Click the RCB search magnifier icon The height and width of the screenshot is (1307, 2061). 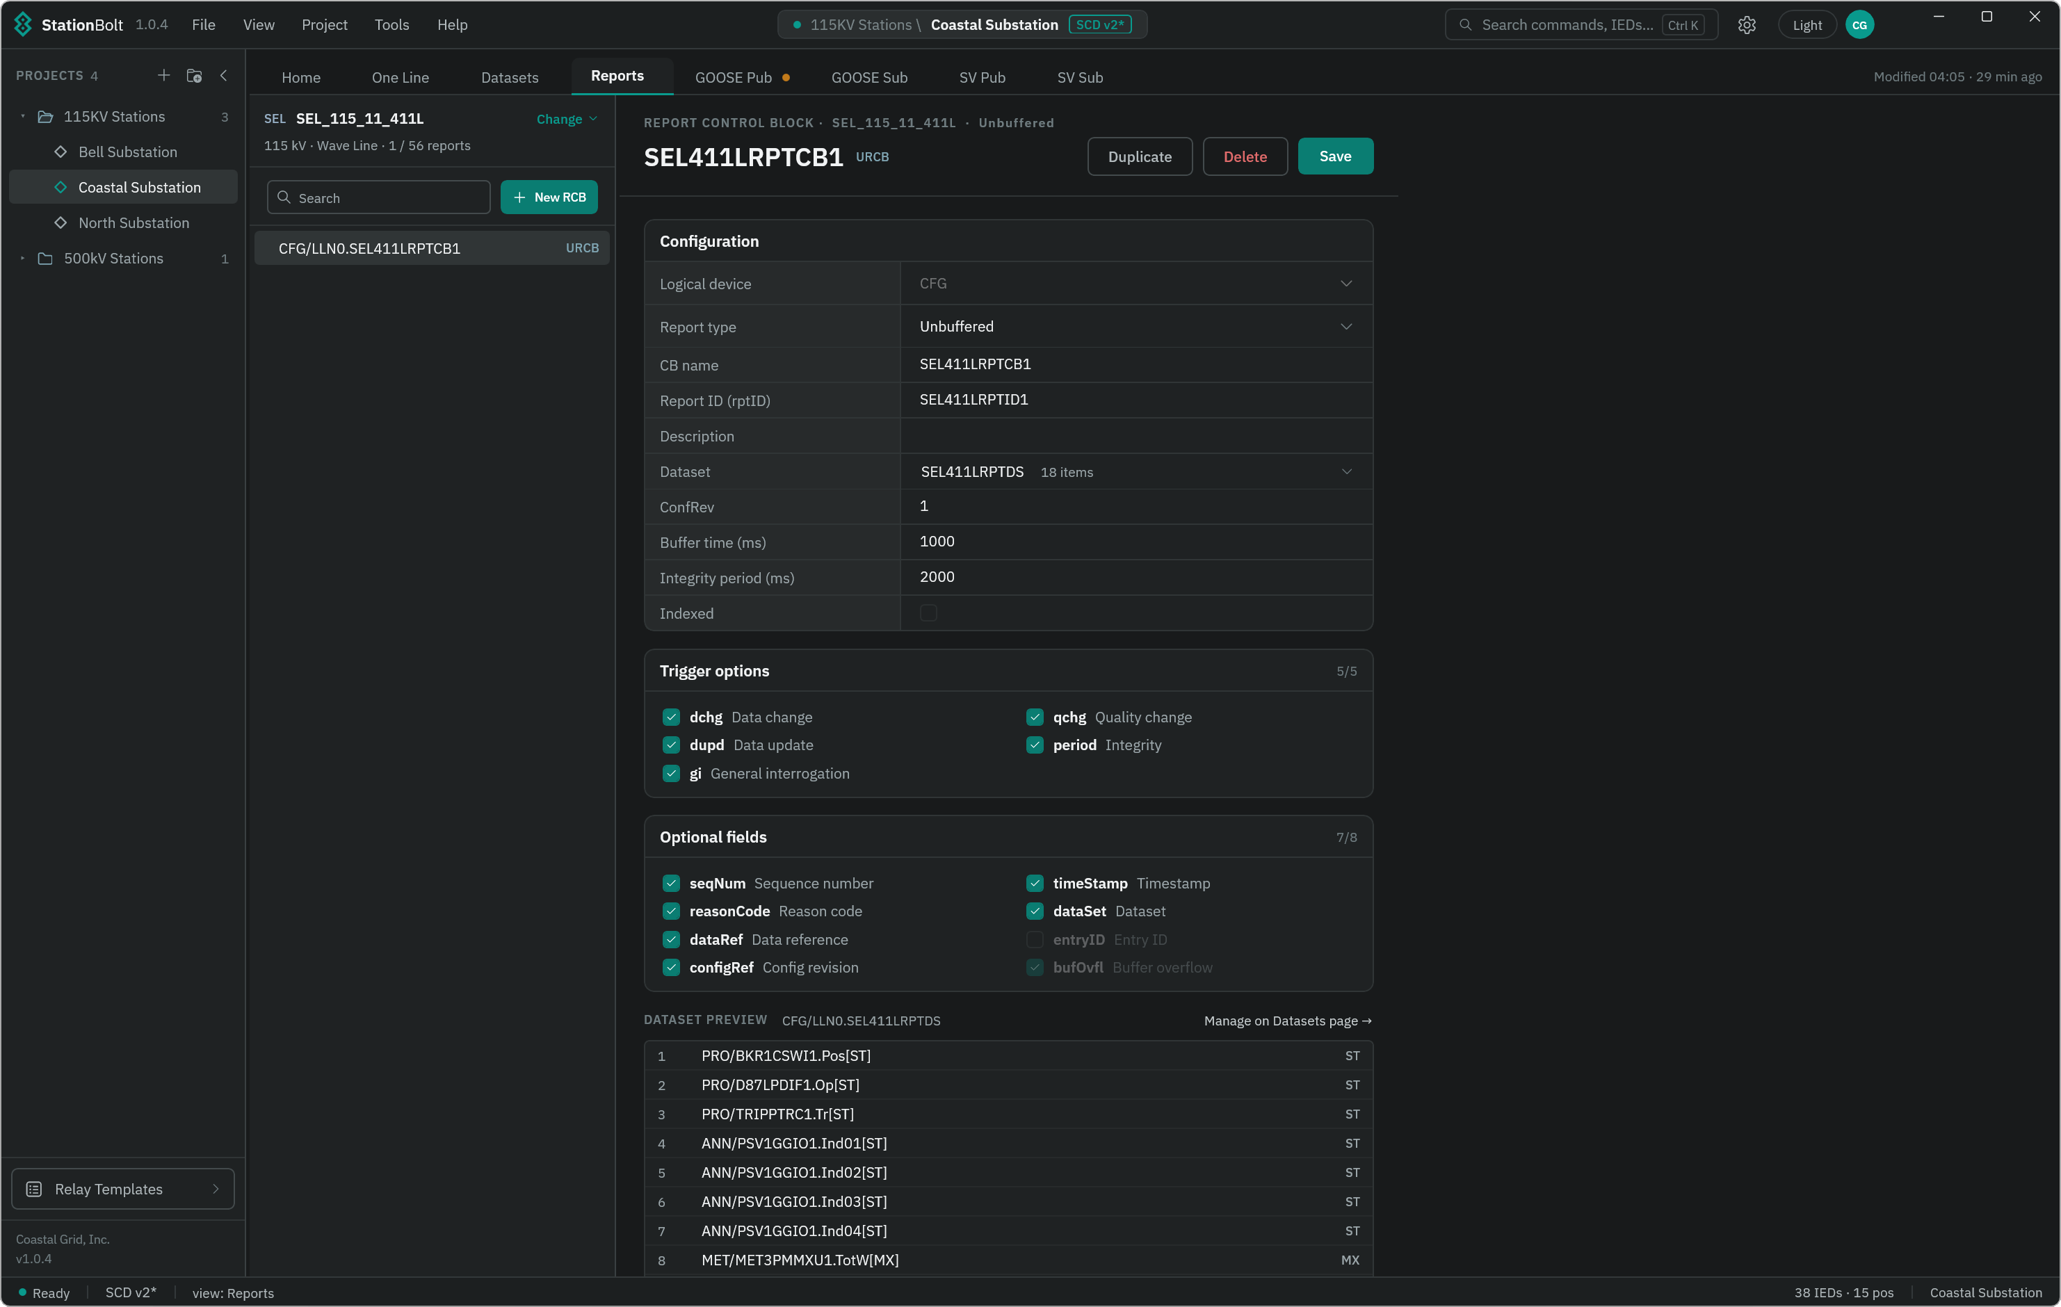[x=284, y=197]
